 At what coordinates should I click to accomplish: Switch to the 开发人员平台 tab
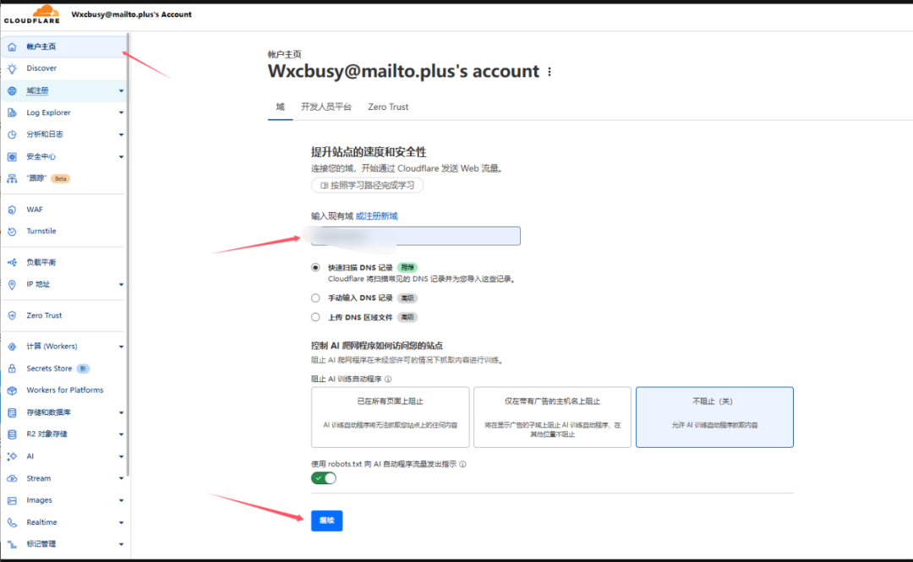point(326,107)
